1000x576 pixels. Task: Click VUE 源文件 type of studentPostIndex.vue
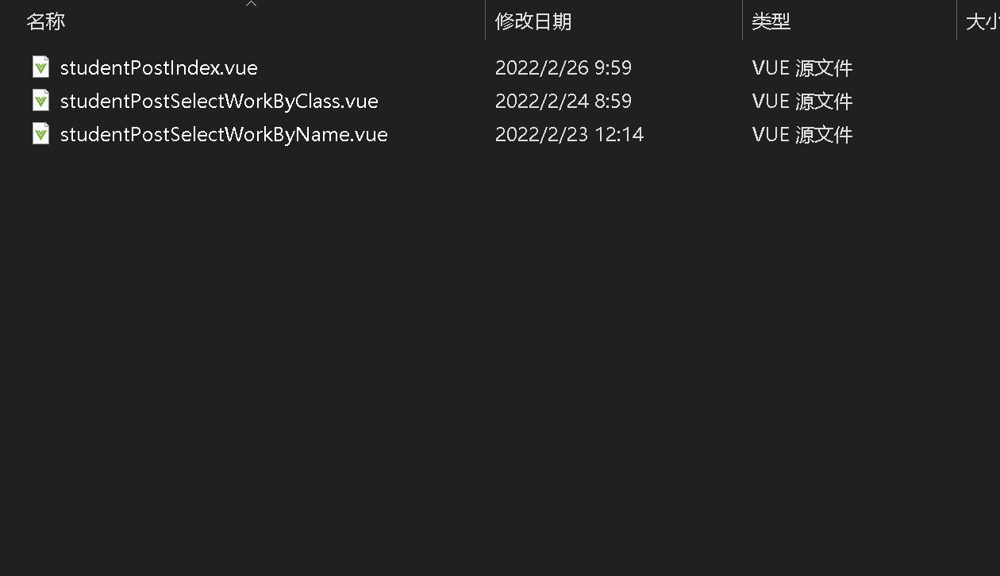pos(802,67)
